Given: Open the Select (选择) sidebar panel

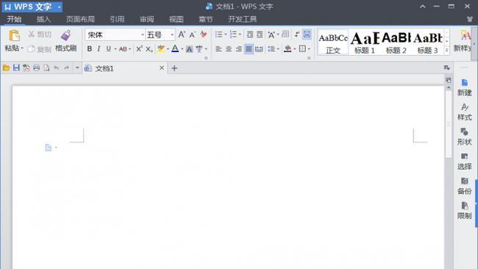Looking at the screenshot, I should (x=464, y=161).
